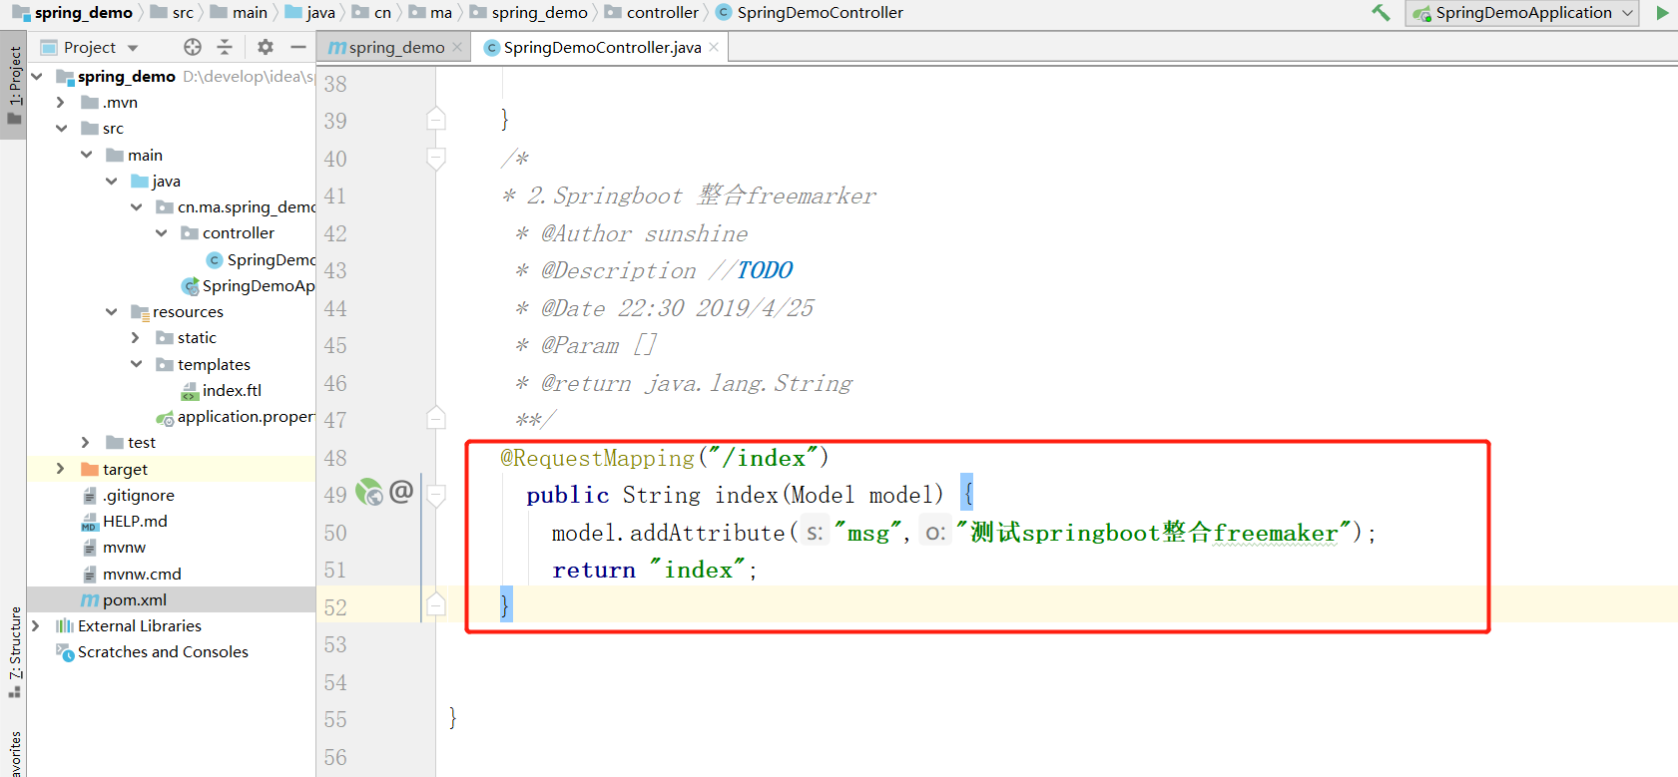Collapse the templates folder

[x=136, y=364]
